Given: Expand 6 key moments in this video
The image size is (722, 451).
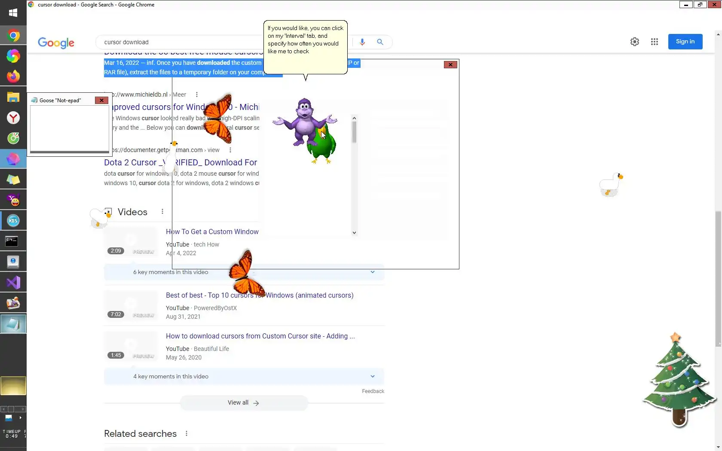Looking at the screenshot, I should (x=244, y=272).
